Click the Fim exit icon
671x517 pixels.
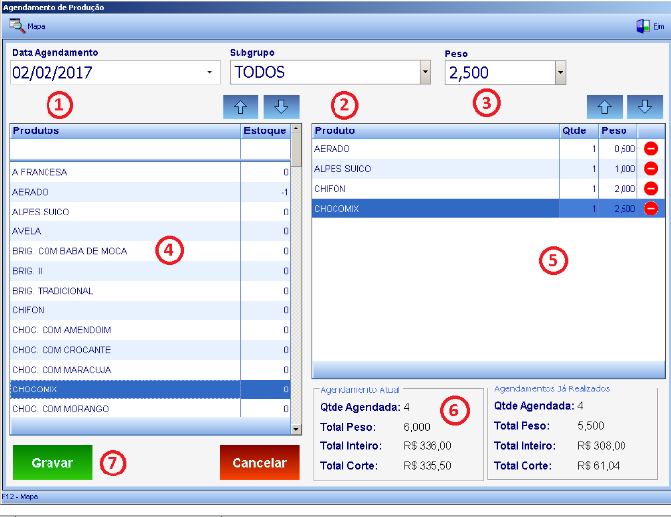coord(642,26)
